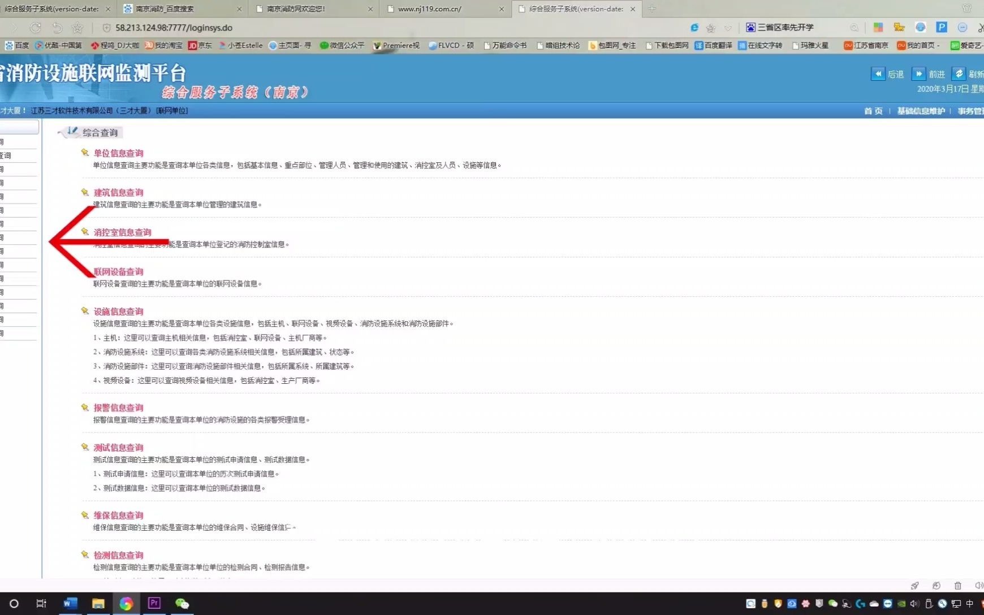Click the trash icon in browser status bar
The height and width of the screenshot is (615, 984).
pyautogui.click(x=957, y=586)
